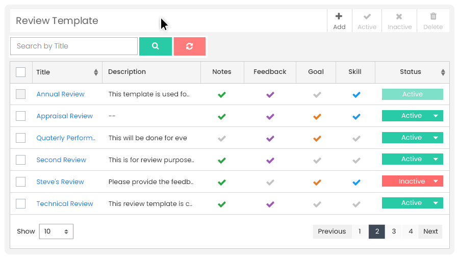Click Notes checkmark for Annual Review
459x259 pixels.
(222, 94)
